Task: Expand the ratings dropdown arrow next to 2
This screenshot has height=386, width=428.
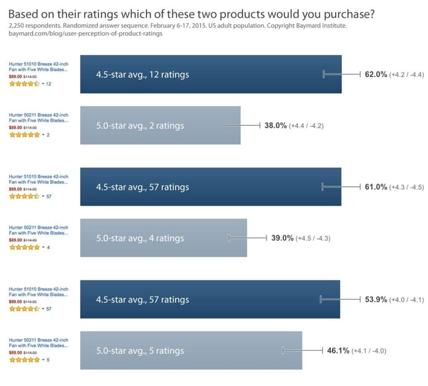Action: [x=43, y=135]
